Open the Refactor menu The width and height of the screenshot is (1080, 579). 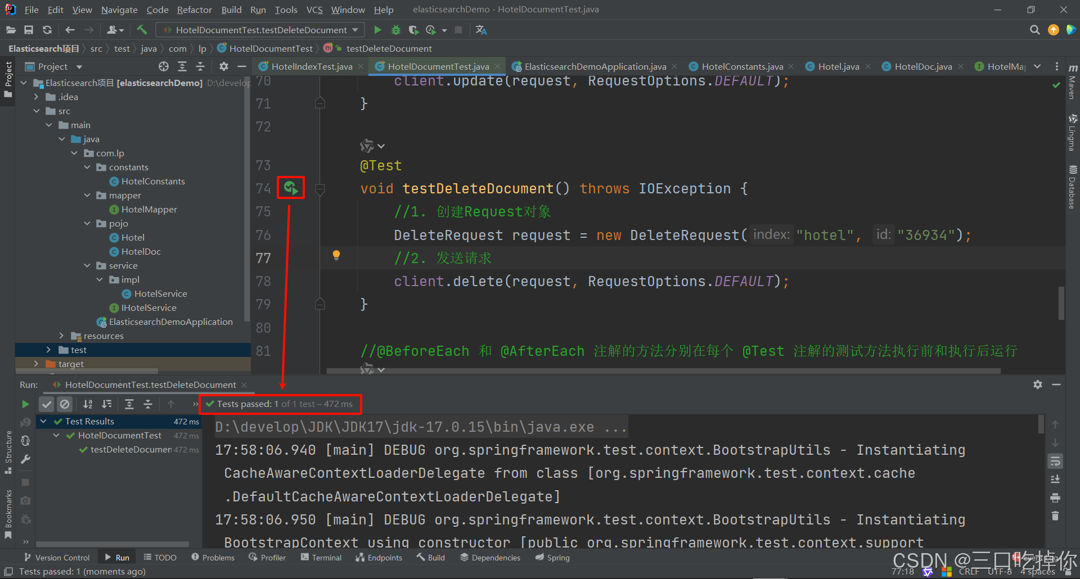pyautogui.click(x=194, y=10)
